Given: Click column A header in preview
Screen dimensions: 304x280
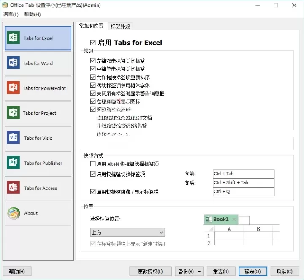Looking at the screenshot, I should click(229, 229).
